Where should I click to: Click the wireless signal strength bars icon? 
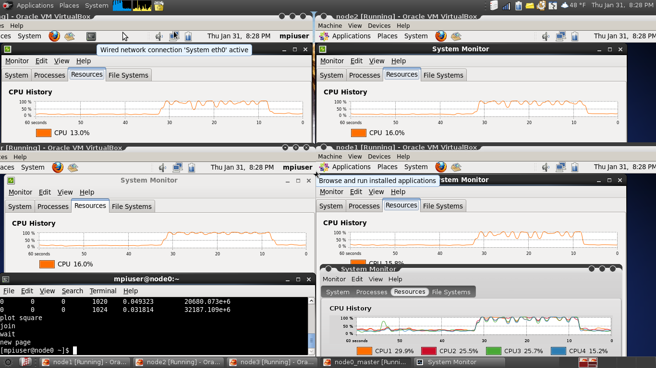(506, 6)
